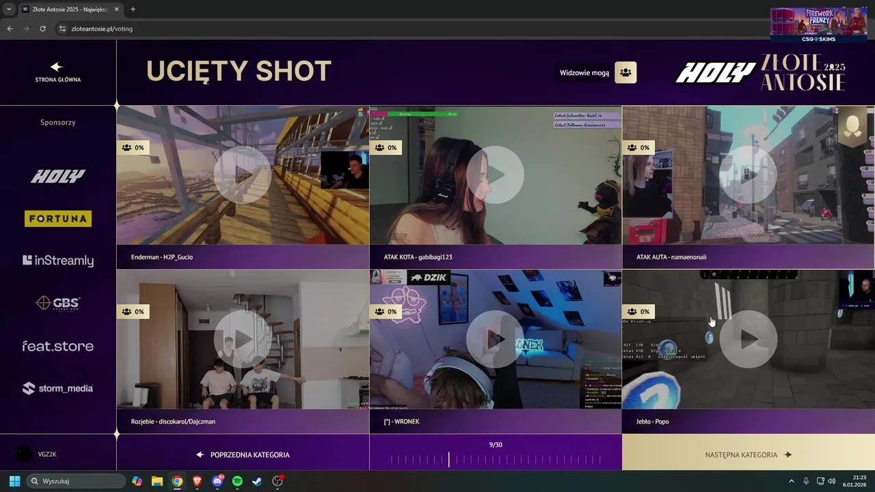Open the storm_media sponsor logo
875x492 pixels.
pyautogui.click(x=58, y=388)
